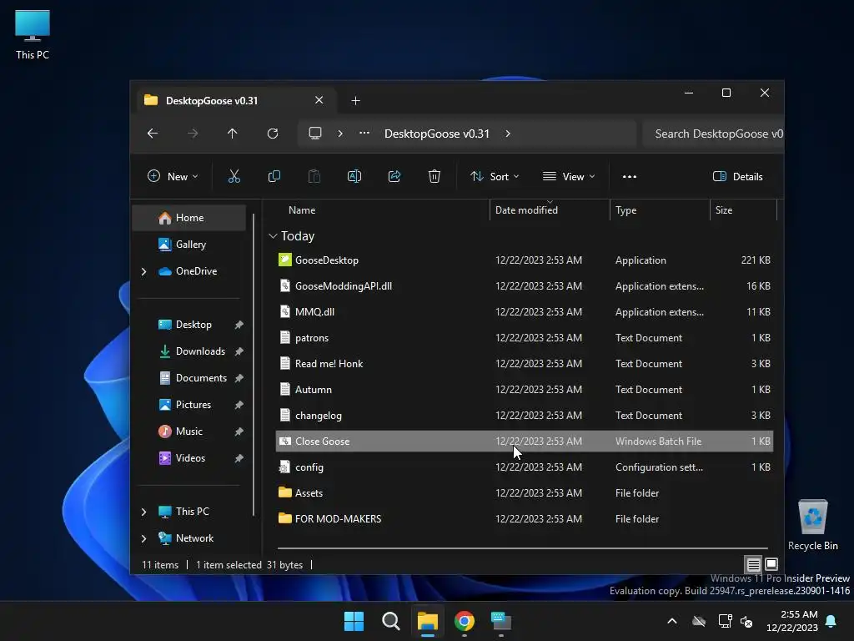The width and height of the screenshot is (854, 641).
Task: Open the View dropdown
Action: tap(569, 177)
